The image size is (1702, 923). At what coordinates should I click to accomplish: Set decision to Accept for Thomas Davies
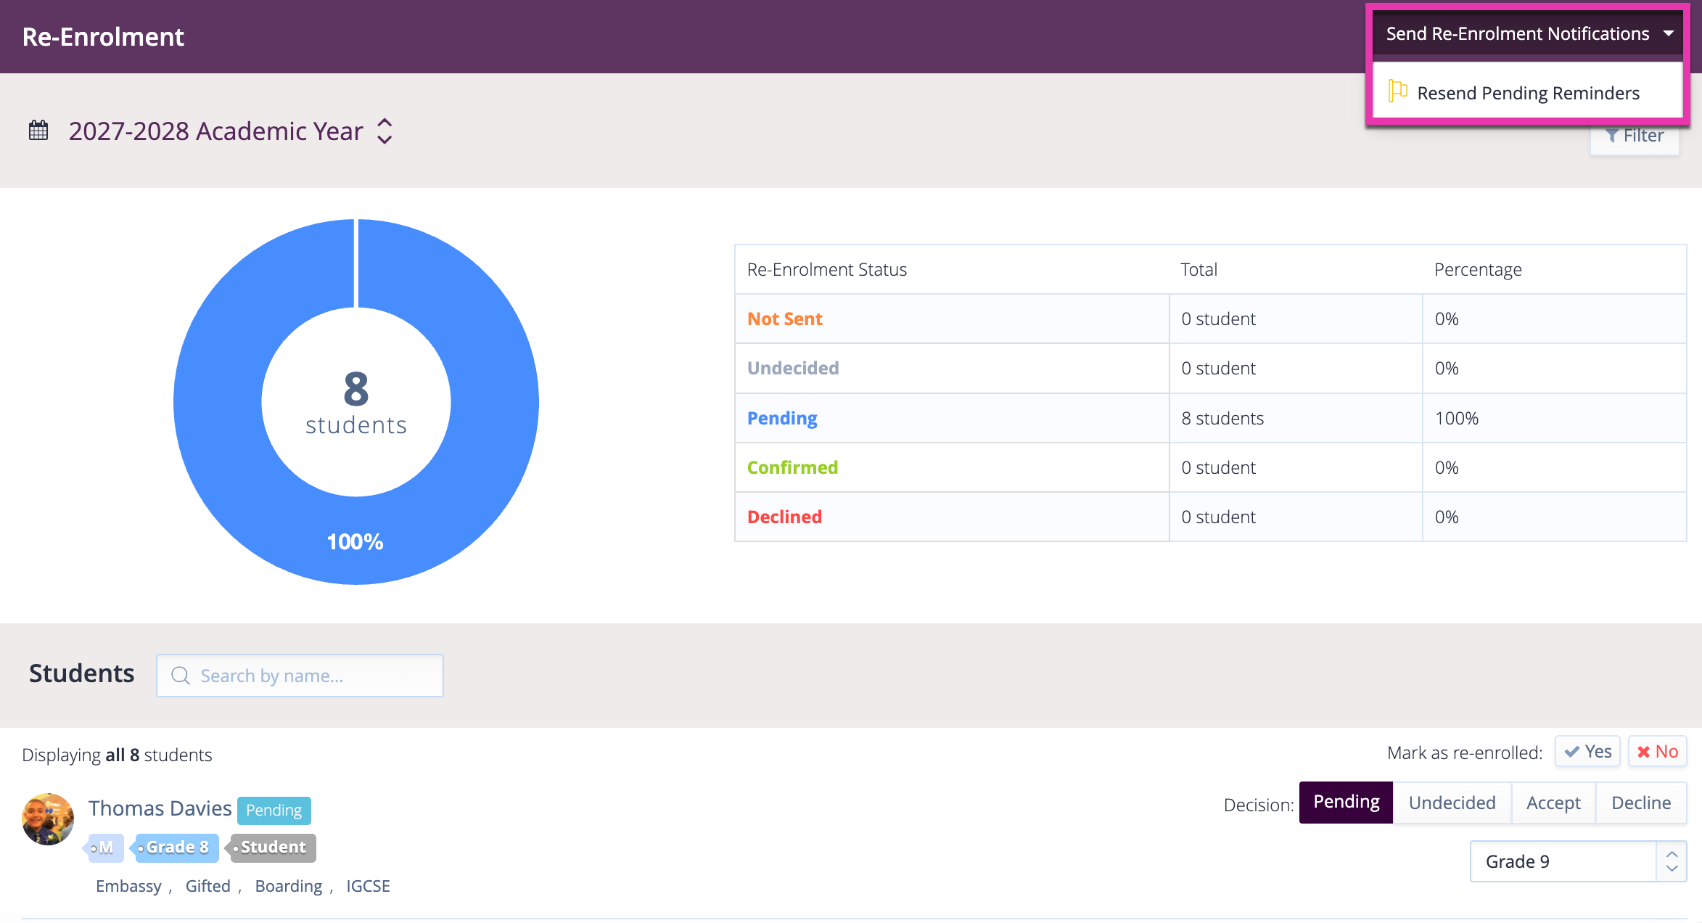(1553, 803)
